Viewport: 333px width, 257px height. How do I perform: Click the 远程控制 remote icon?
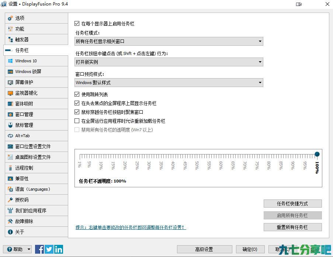pos(10,168)
